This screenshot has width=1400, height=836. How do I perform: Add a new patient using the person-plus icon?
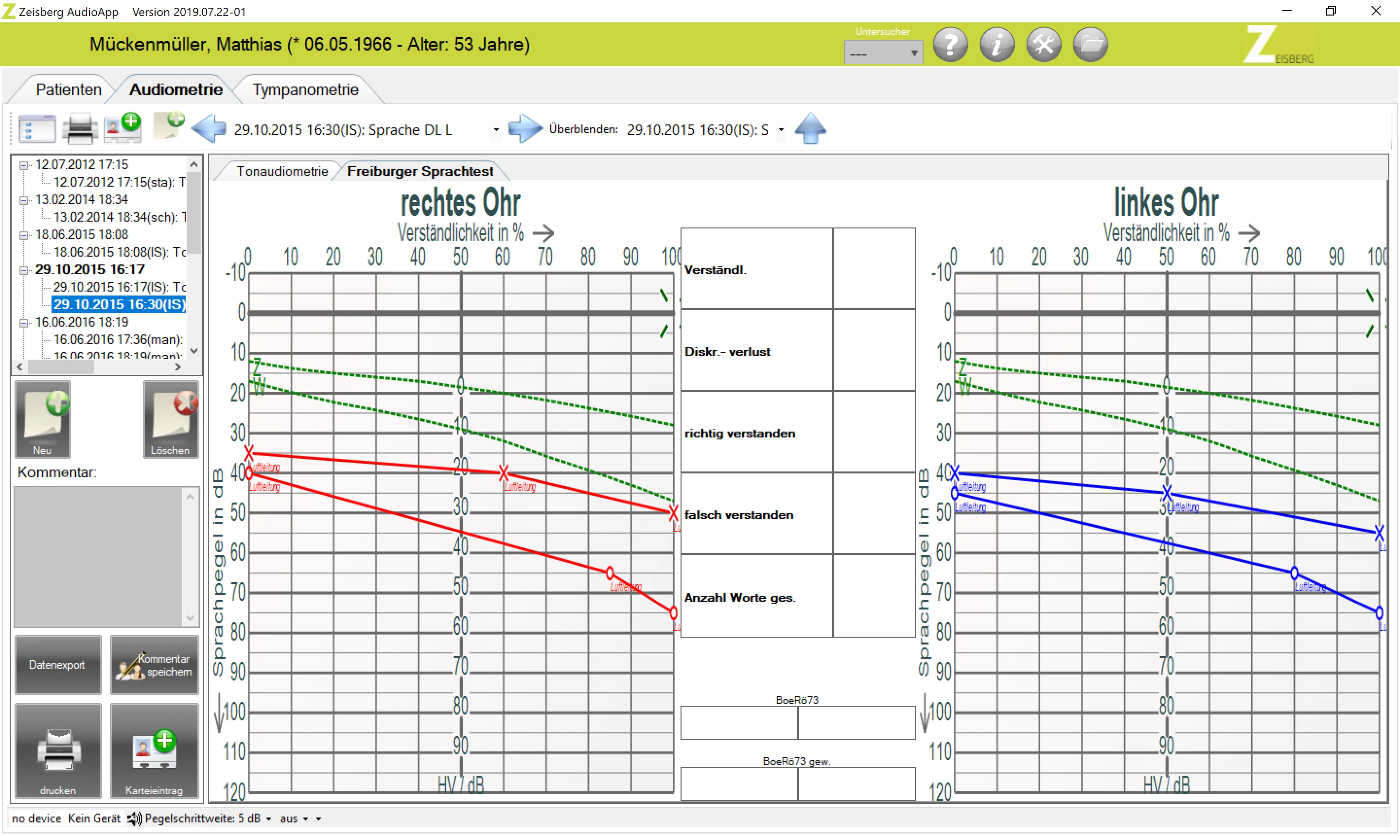click(x=123, y=128)
